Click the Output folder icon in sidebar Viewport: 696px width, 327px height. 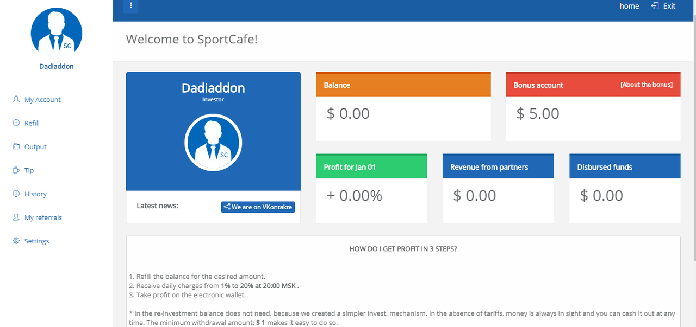tap(16, 146)
